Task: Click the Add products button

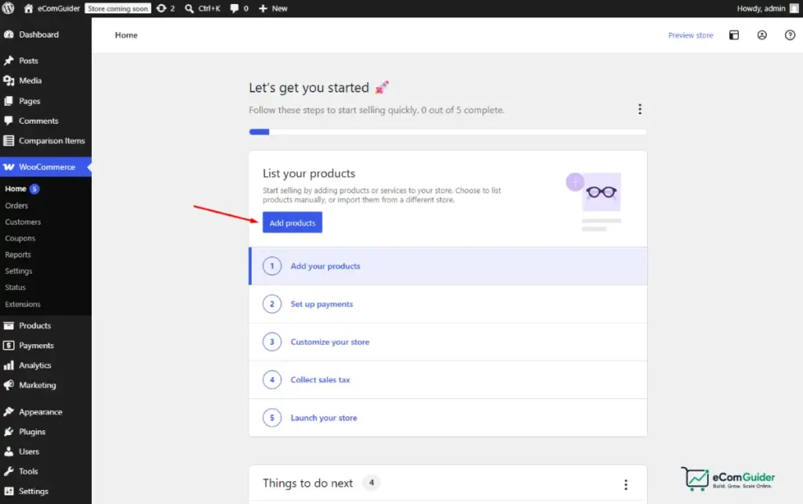Action: click(x=292, y=223)
